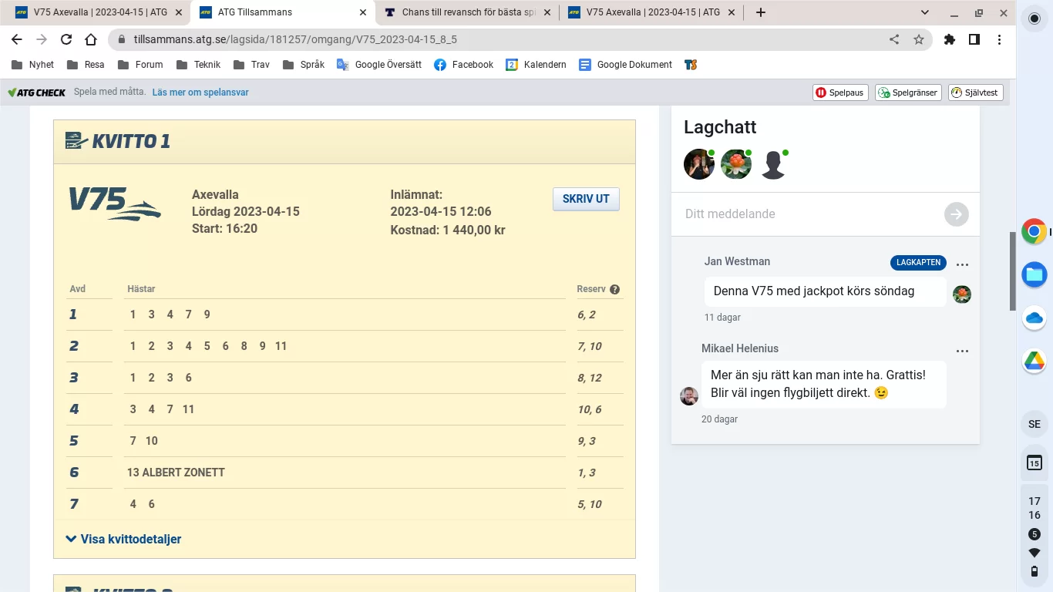Viewport: 1053px width, 592px height.
Task: Open the browser extensions puzzle icon
Action: 950,39
